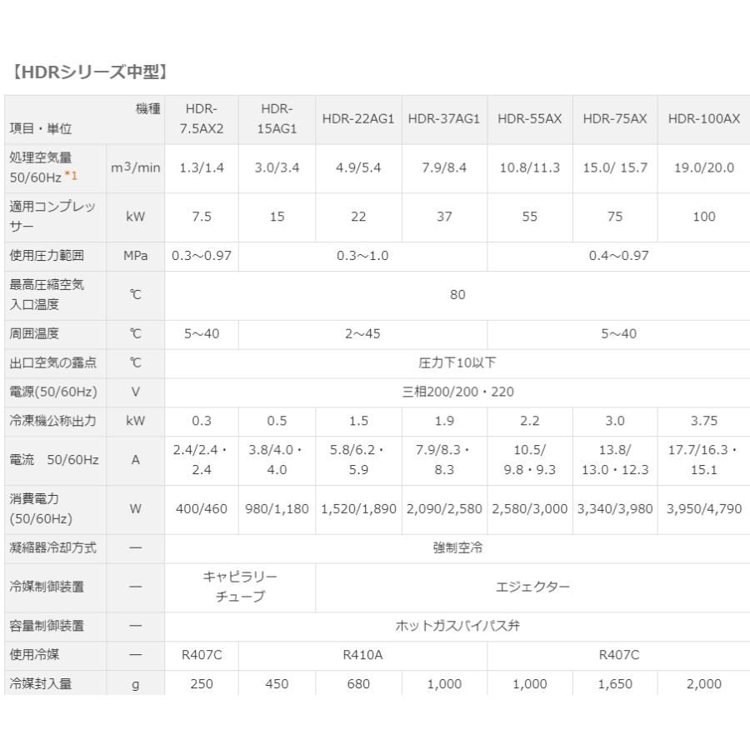Click the 0.3～1.0 pressure range cell

click(362, 256)
